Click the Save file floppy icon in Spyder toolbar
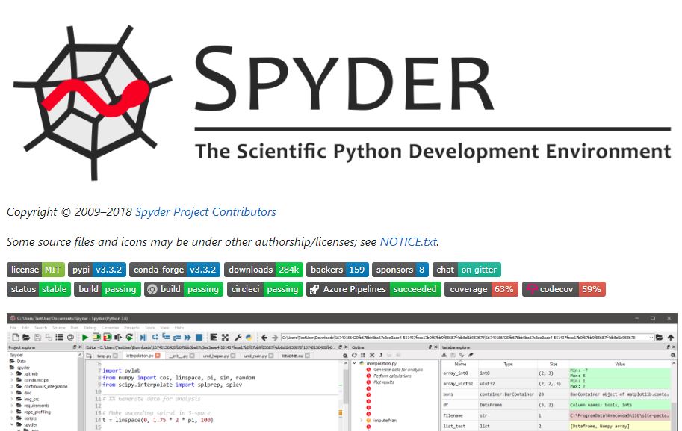The width and height of the screenshot is (682, 431). 37,337
